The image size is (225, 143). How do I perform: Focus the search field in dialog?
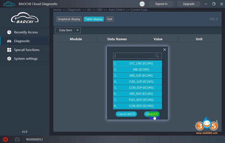pyautogui.click(x=137, y=56)
